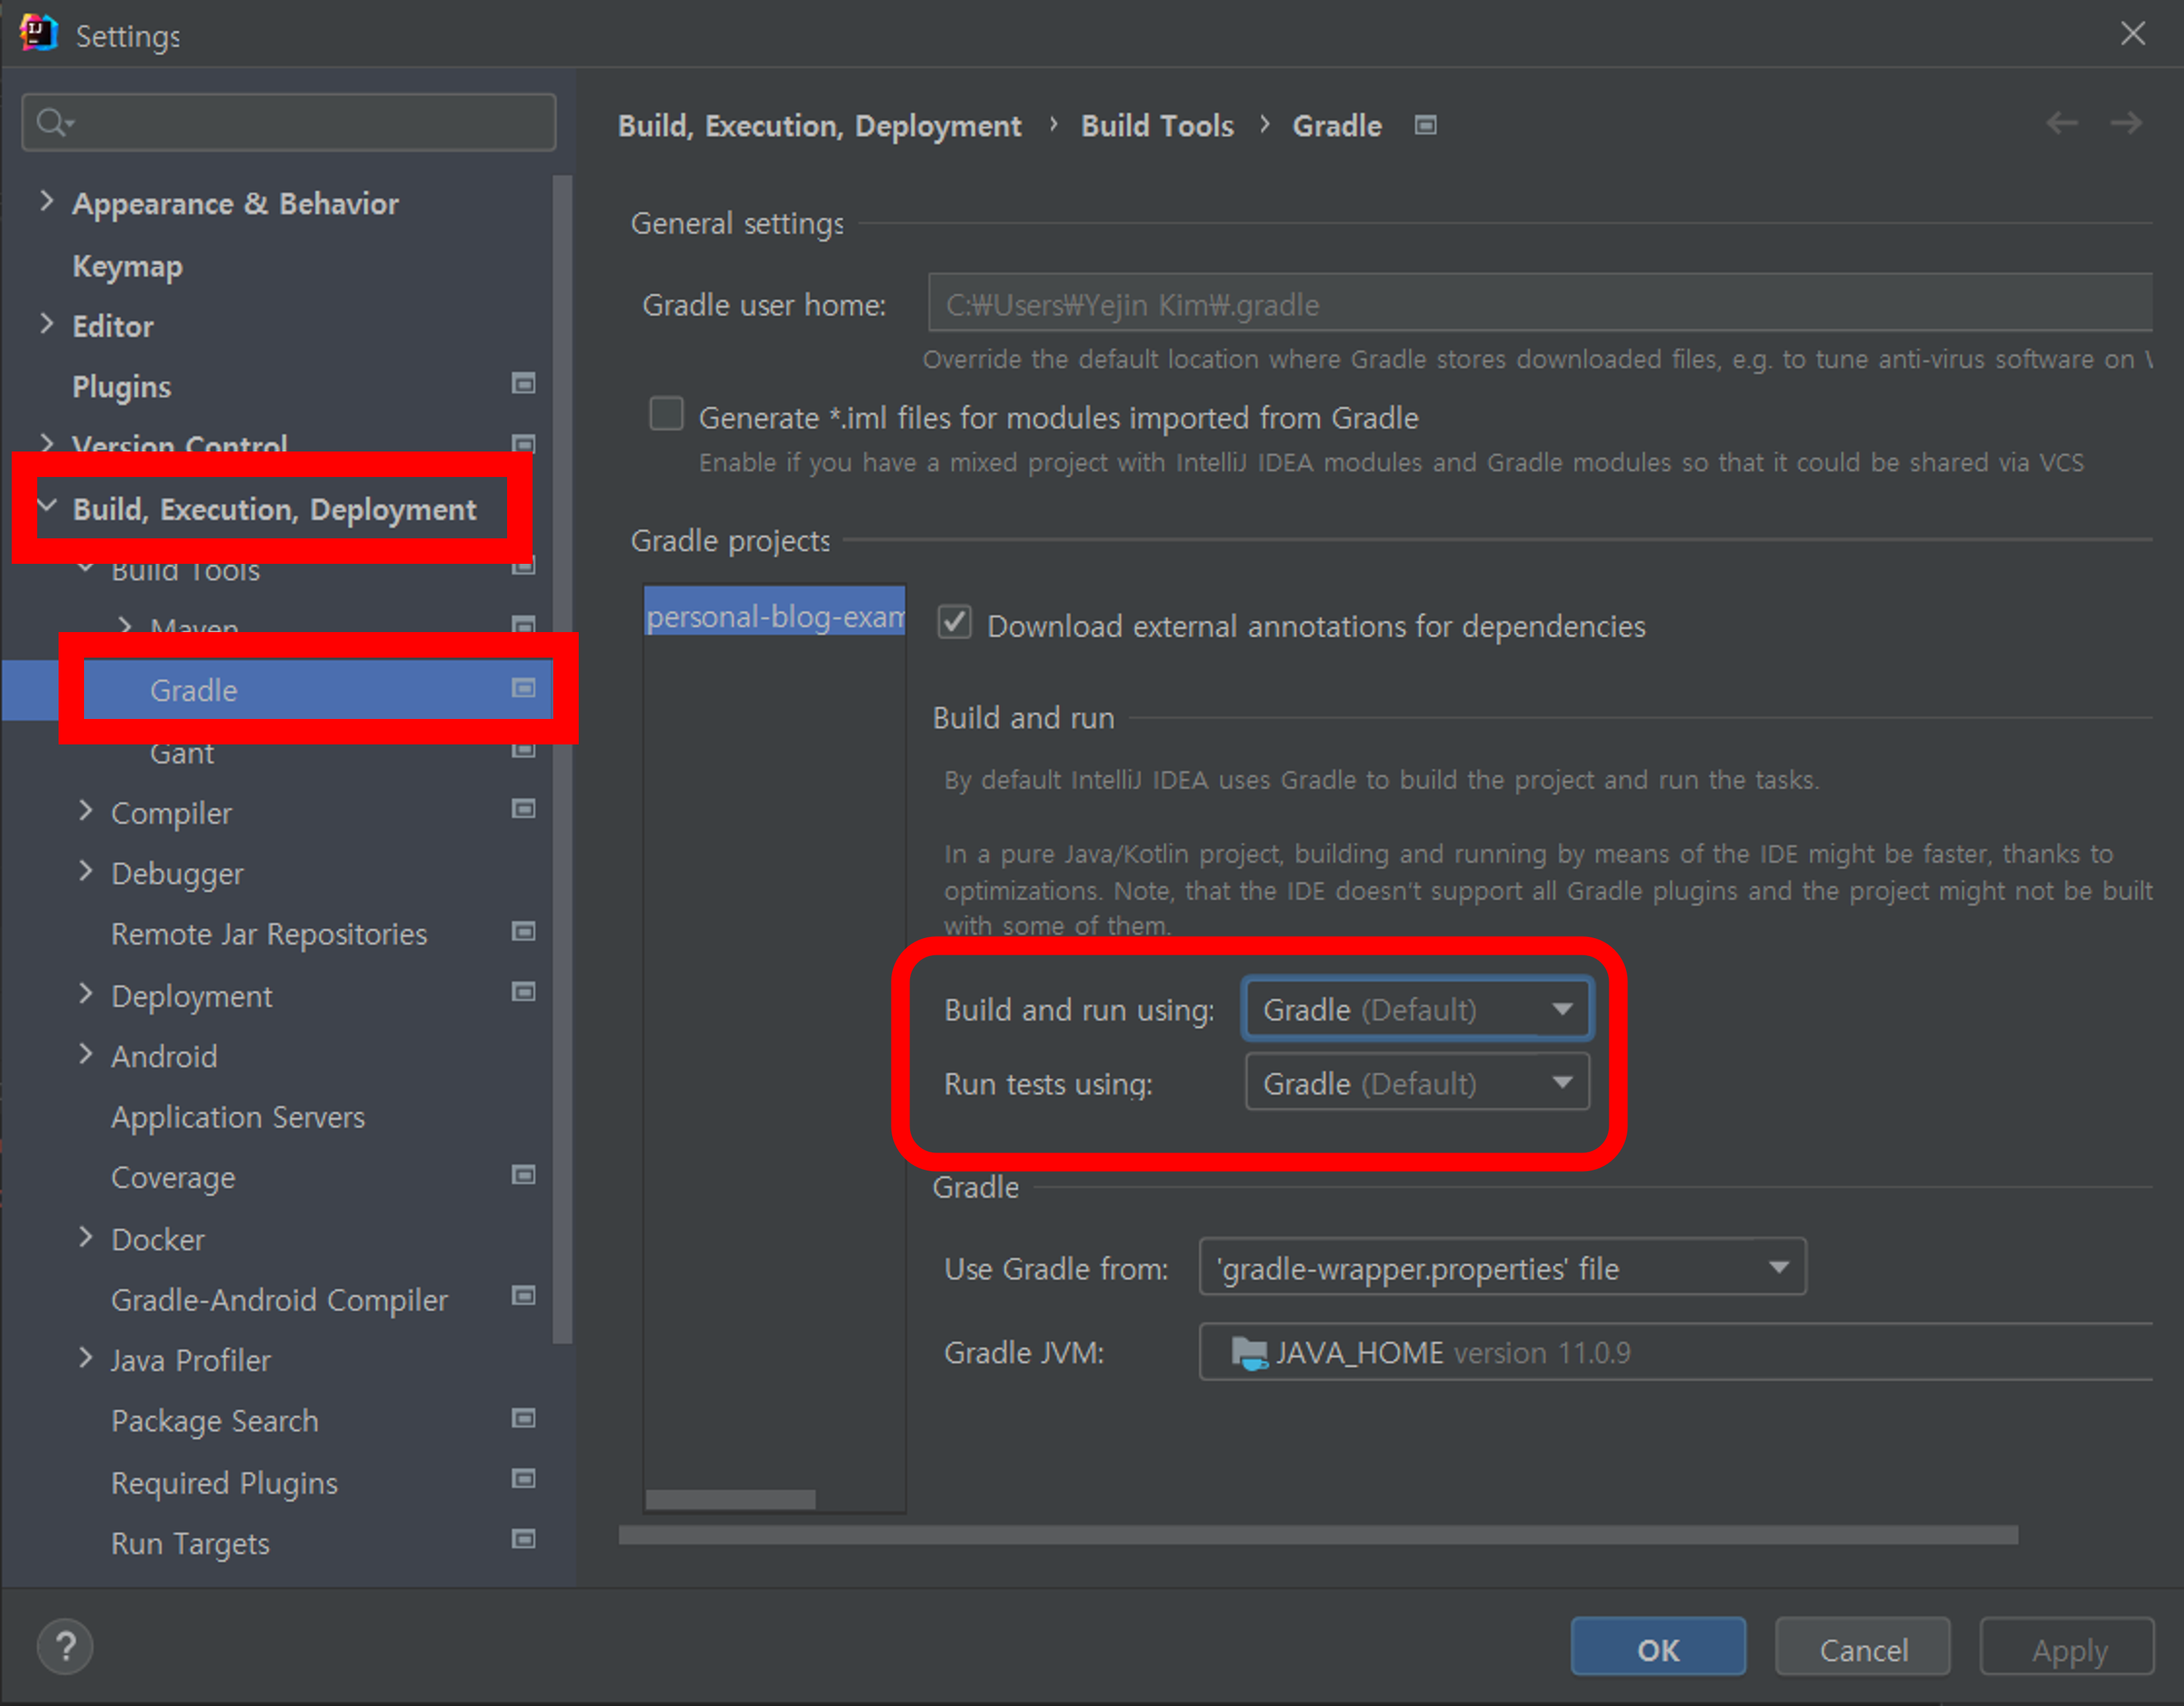
Task: Click the project-level icon beside Compiler
Action: pyautogui.click(x=523, y=809)
